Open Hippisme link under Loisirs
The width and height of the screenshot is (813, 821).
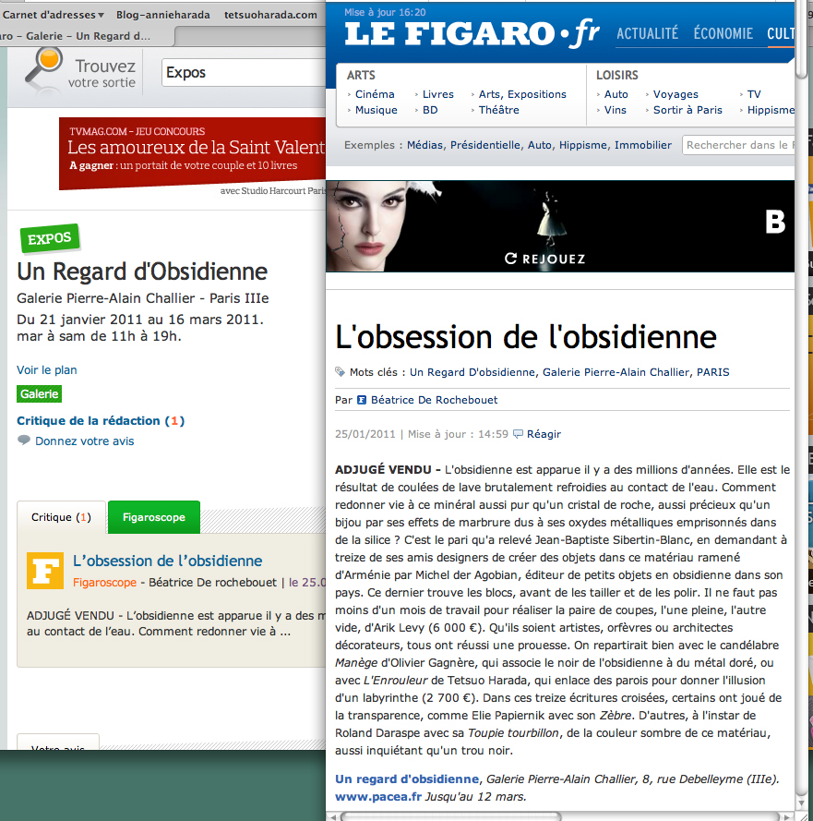point(771,110)
